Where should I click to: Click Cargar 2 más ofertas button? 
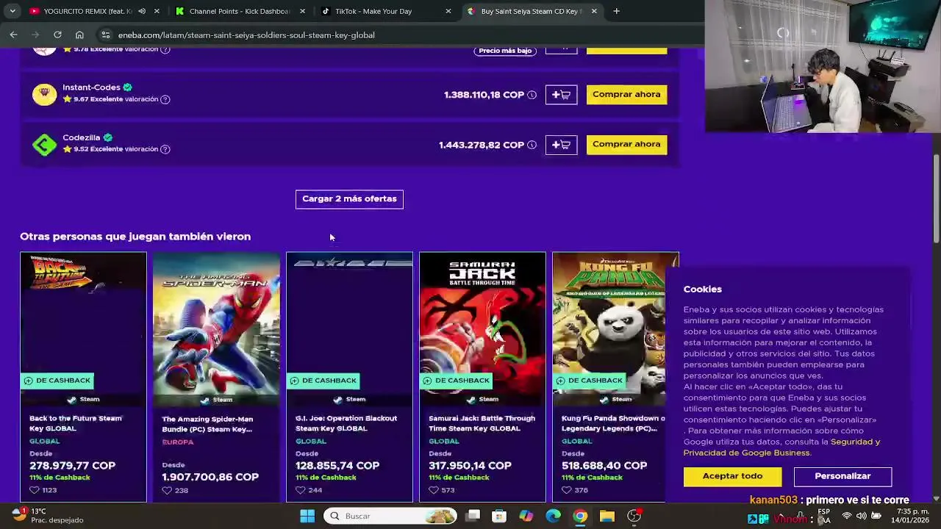point(349,199)
